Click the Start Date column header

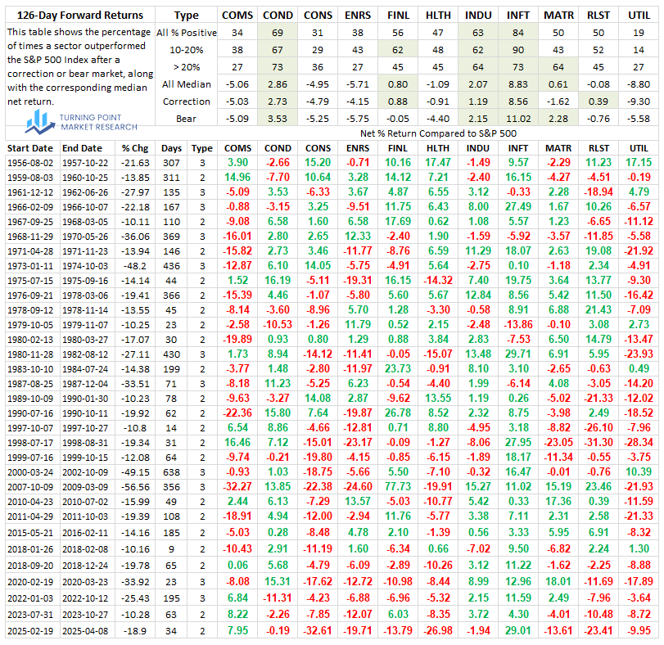[x=30, y=148]
